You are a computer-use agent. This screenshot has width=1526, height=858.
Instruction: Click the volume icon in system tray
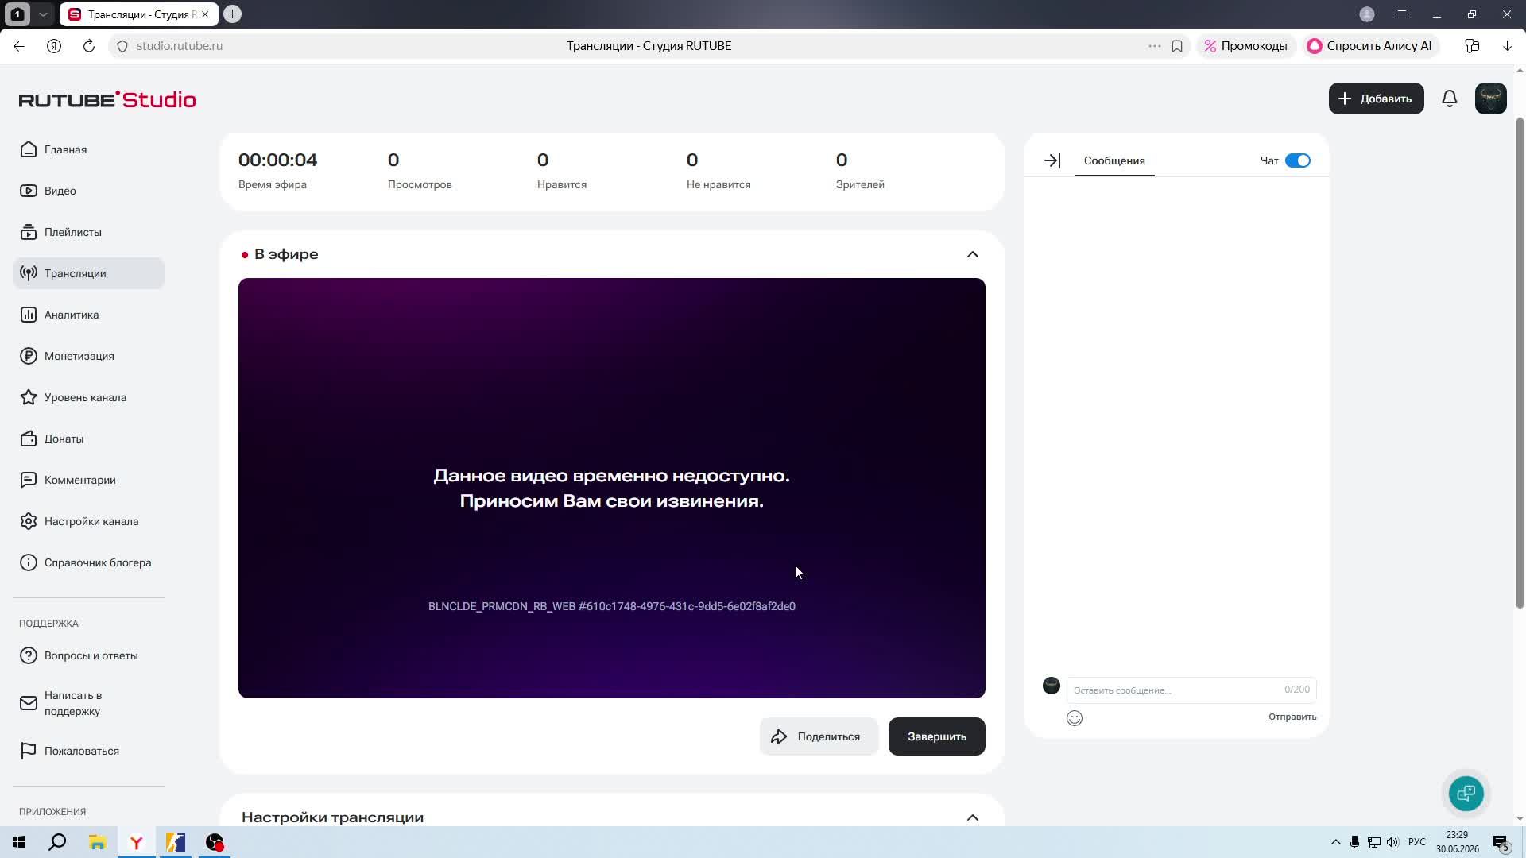coord(1392,842)
